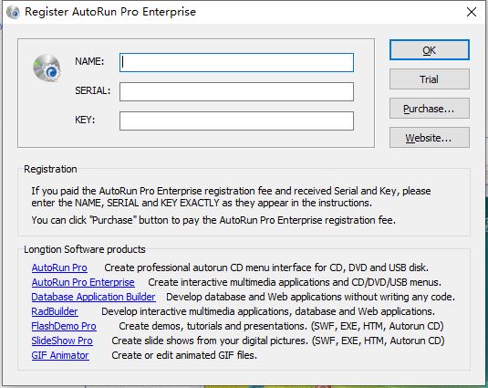Follow the AutoRun Pro Enterprise link
The width and height of the screenshot is (488, 388).
(83, 282)
